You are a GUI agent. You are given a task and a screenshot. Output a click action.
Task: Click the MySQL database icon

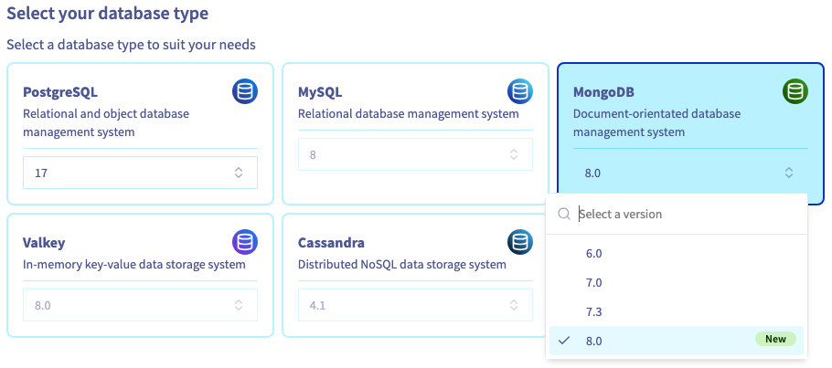pos(520,91)
